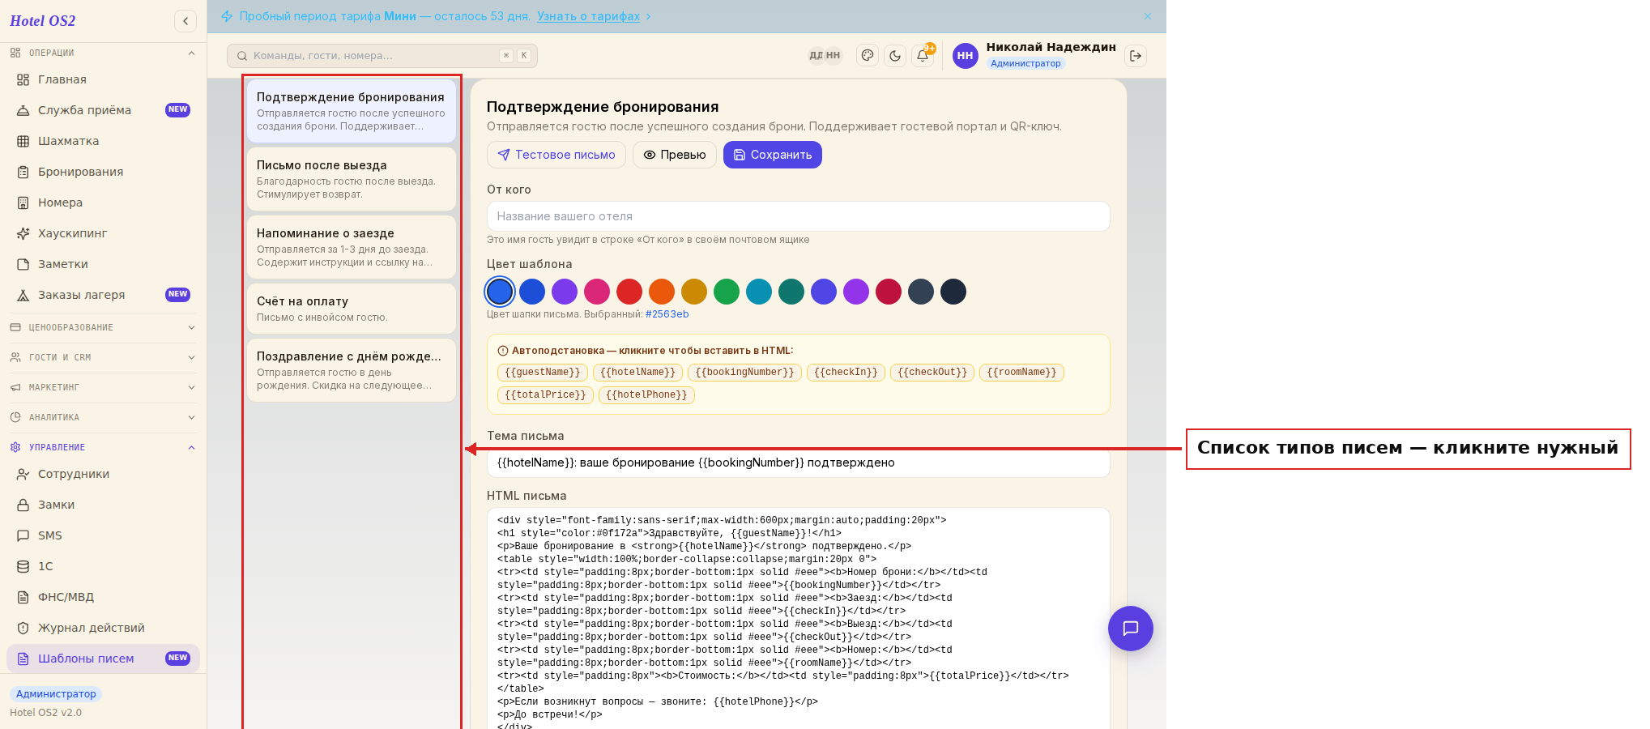Collapse the ОПЕРАЦИИ section

[103, 53]
